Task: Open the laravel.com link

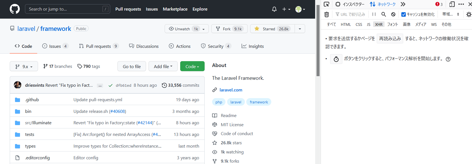Action: pos(231,90)
